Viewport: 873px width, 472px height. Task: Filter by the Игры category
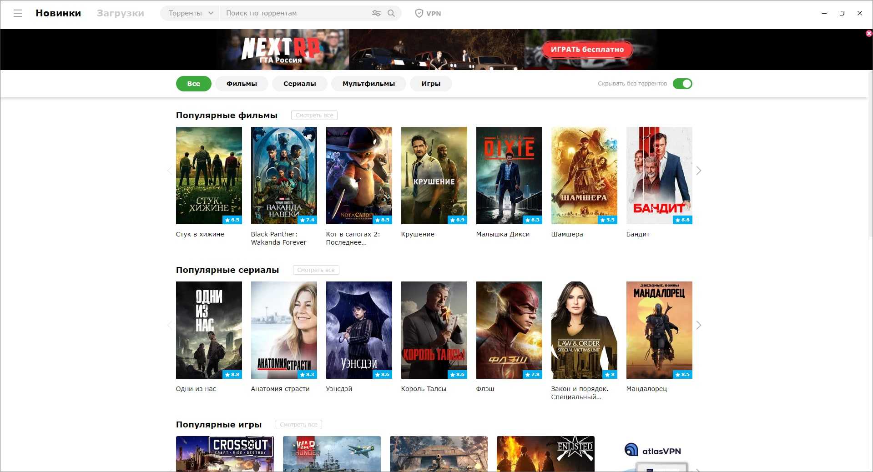click(x=430, y=84)
